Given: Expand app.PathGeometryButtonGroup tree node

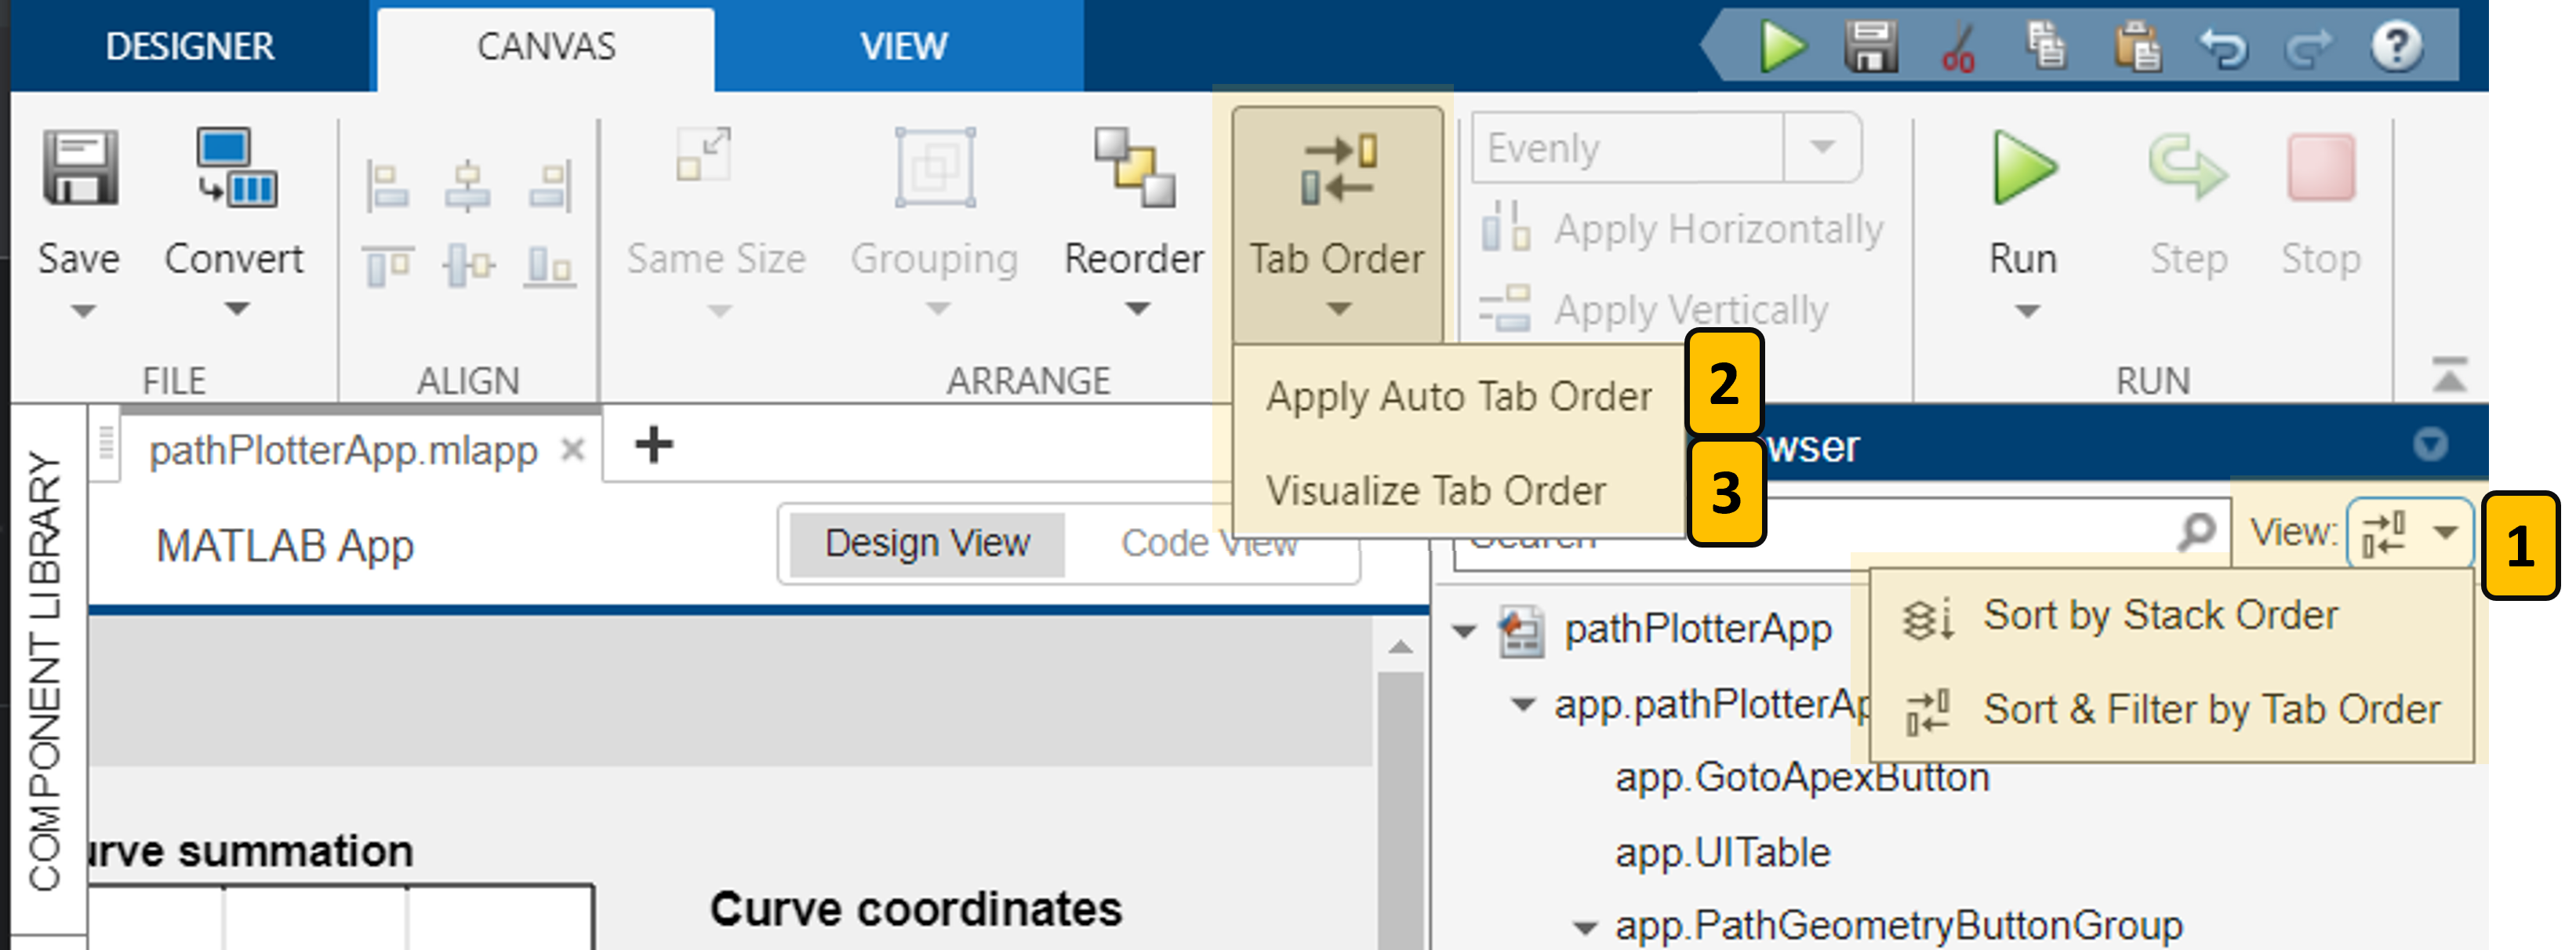Looking at the screenshot, I should [x=1584, y=927].
